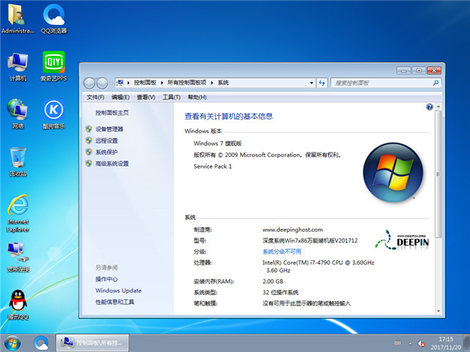Screen dimensions: 470x352
Task: Click the keyboard tray icon
Action: coord(398,343)
